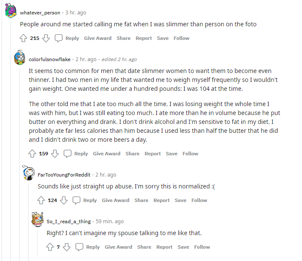Open whatever_person's avatar profile
302x261 pixels.
coord(11,11)
